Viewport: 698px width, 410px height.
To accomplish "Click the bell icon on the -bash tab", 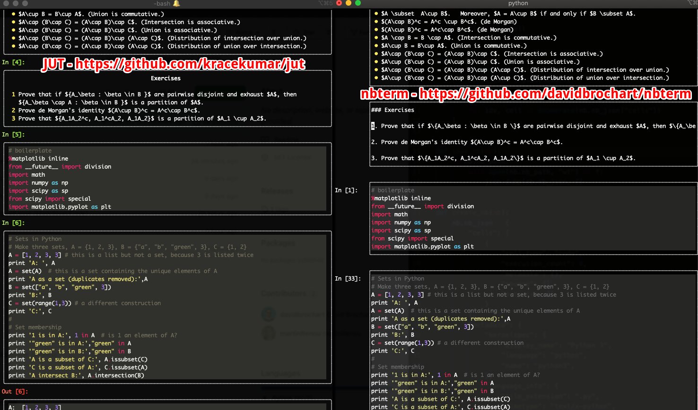I will point(176,3).
